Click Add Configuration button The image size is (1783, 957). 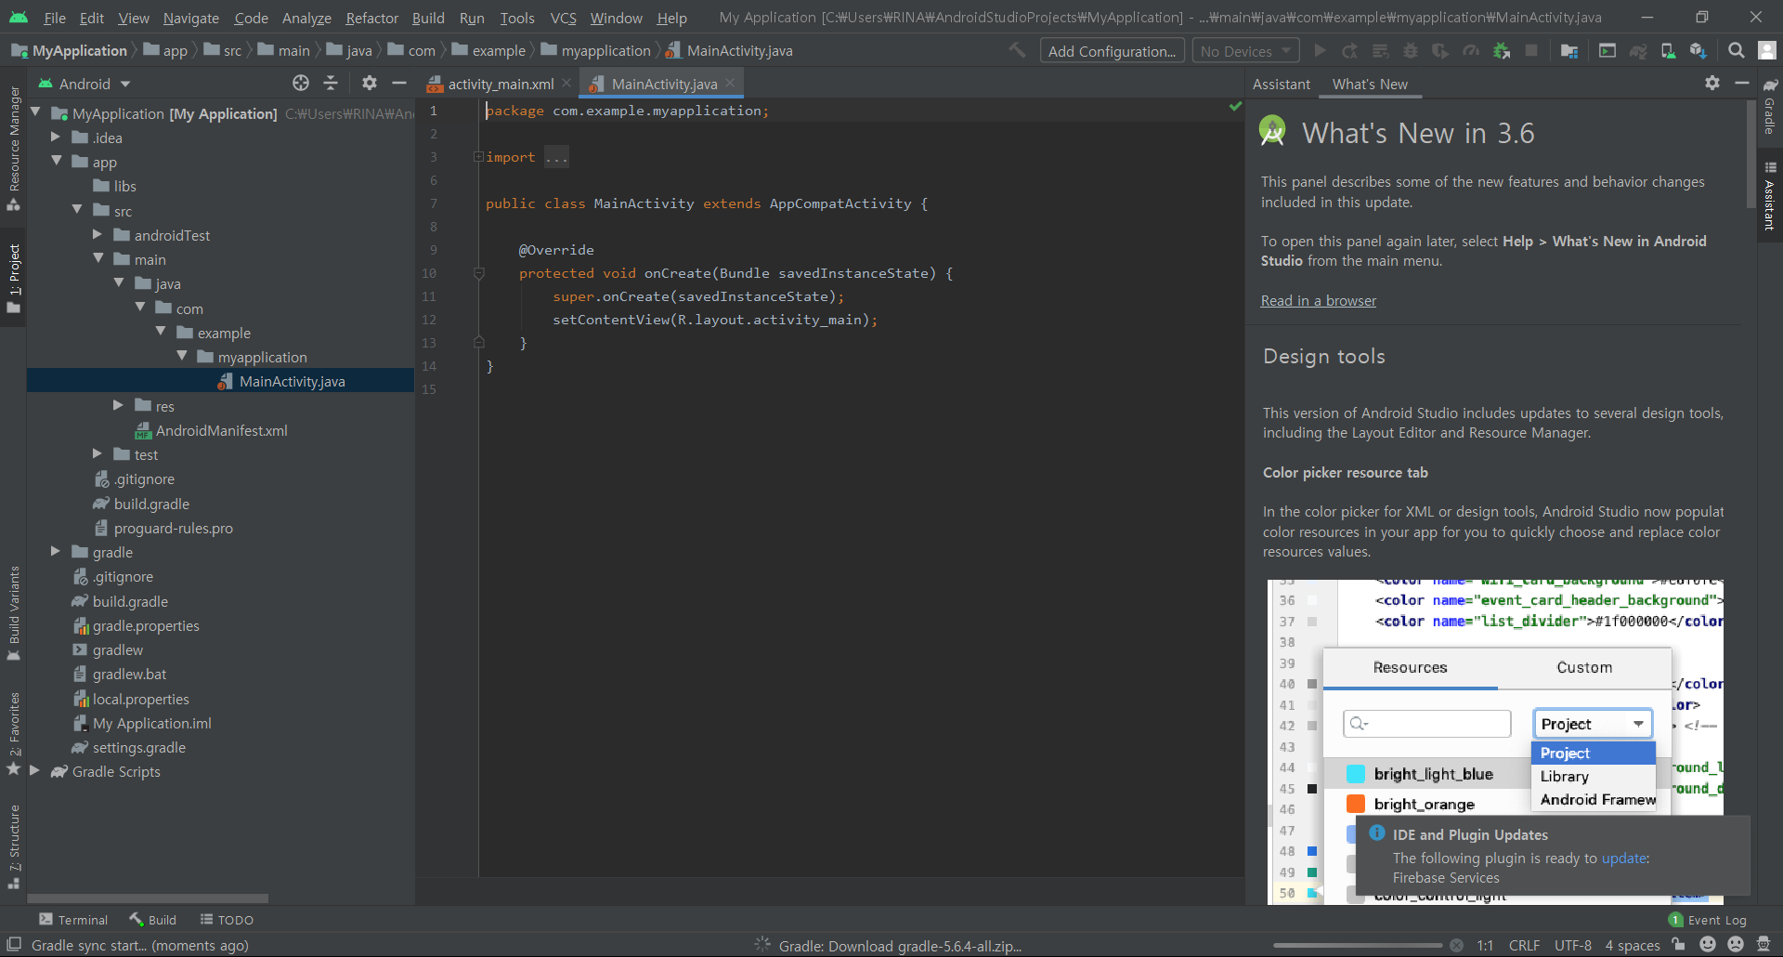[x=1112, y=51]
